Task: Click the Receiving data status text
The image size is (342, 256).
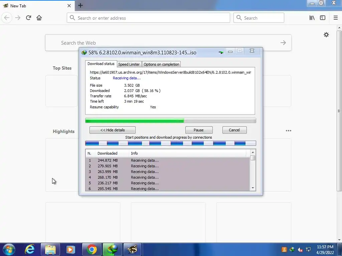Action: coord(127,78)
